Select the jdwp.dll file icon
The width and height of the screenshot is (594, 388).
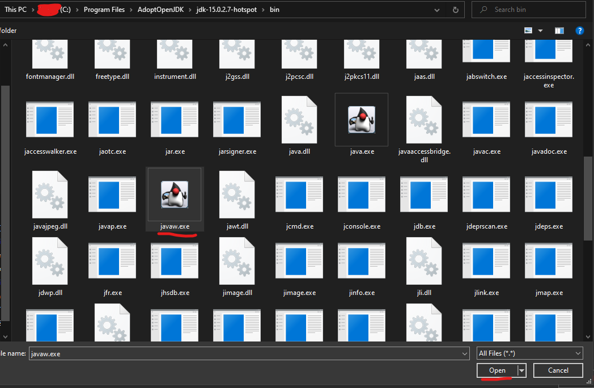tap(50, 261)
